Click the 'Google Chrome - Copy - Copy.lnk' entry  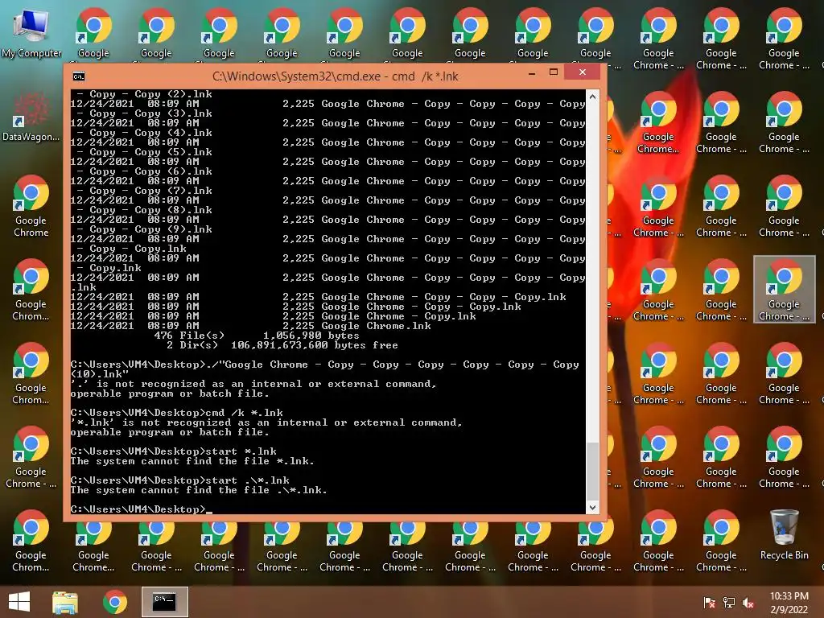(296, 307)
